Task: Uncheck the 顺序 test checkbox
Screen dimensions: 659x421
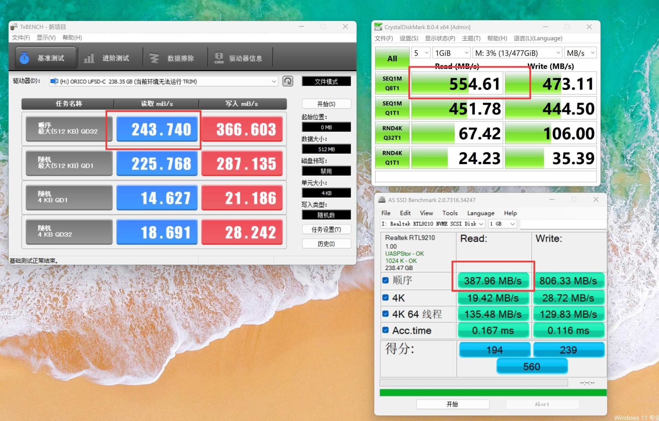Action: point(385,280)
